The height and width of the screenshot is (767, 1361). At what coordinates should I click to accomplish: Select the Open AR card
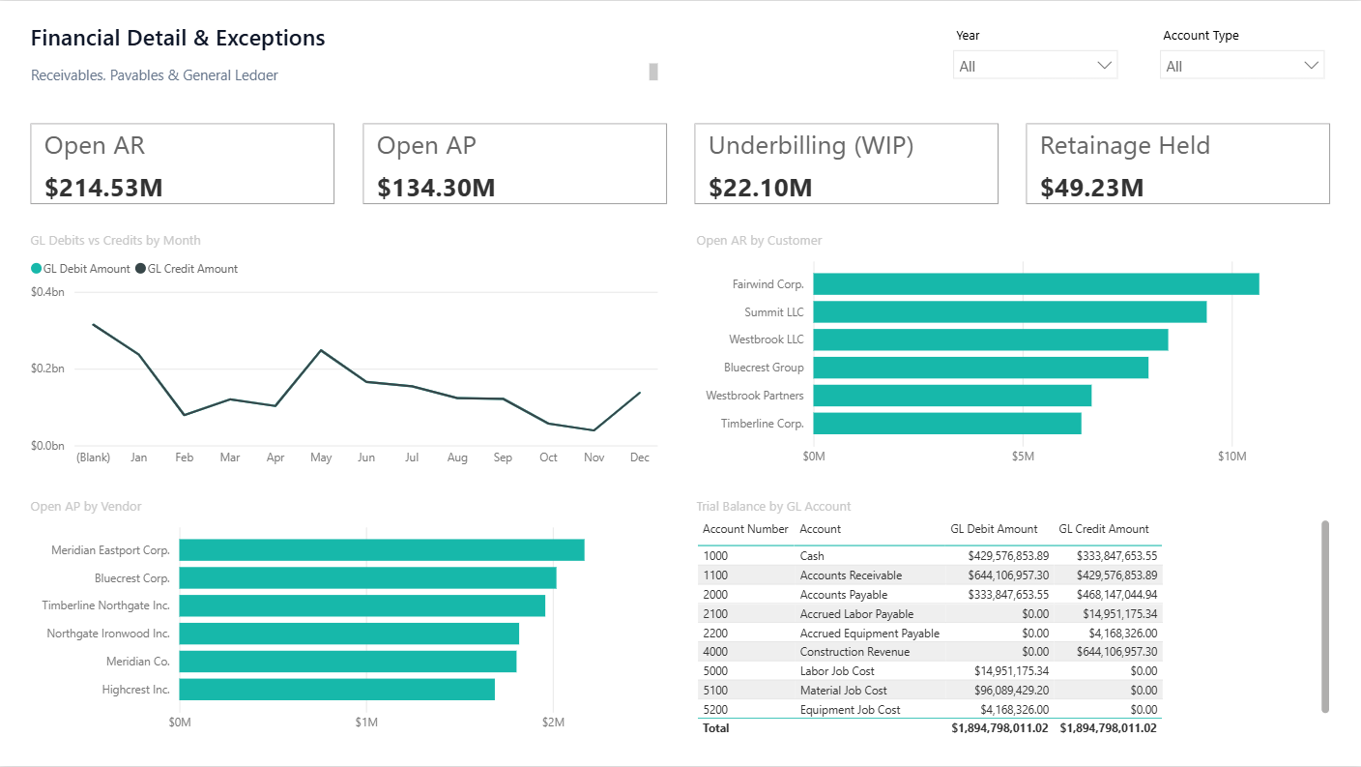coord(183,163)
